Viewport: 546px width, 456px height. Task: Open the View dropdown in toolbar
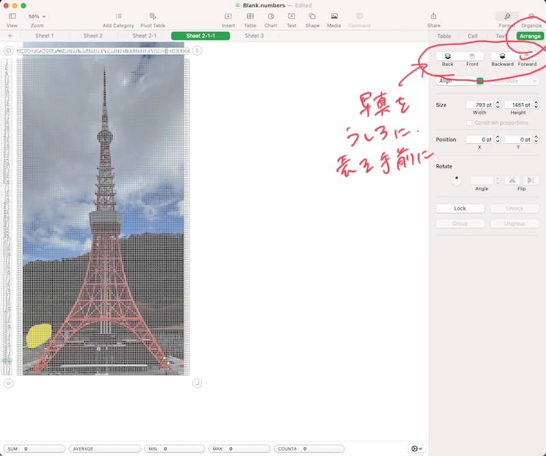(x=12, y=16)
